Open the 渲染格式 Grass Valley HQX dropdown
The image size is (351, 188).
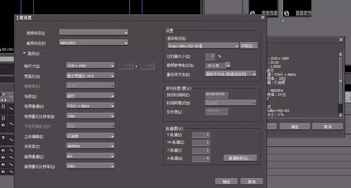click(203, 46)
